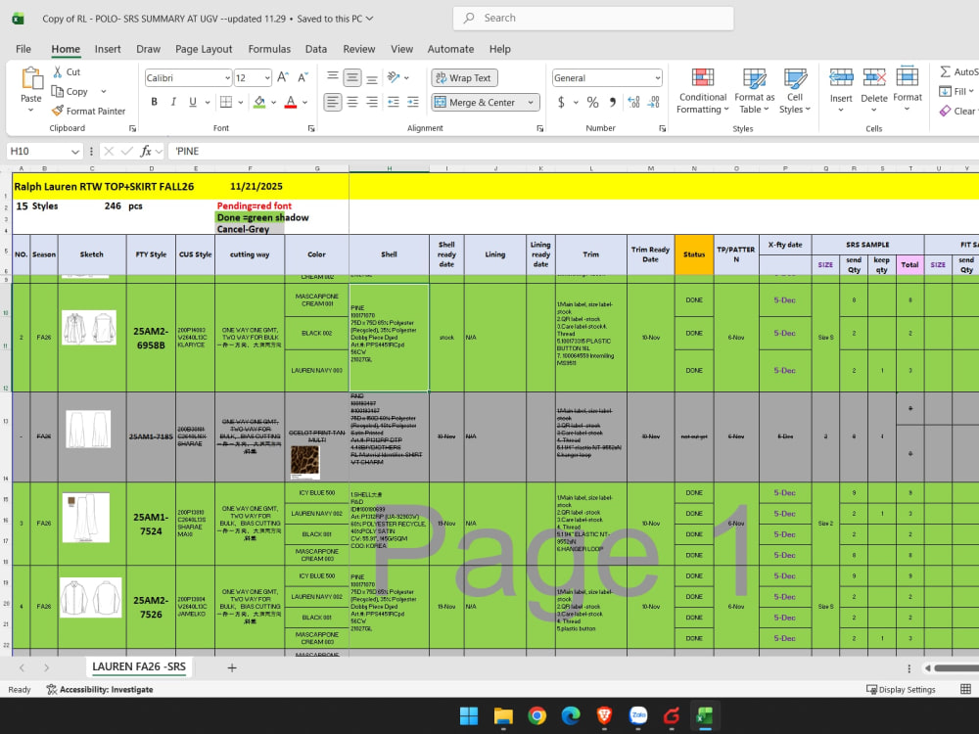
Task: Click Increase Indent icon
Action: coord(413,102)
